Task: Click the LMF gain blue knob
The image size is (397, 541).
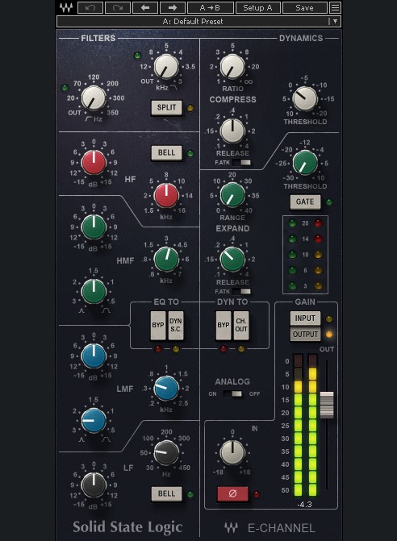Action: coord(94,356)
